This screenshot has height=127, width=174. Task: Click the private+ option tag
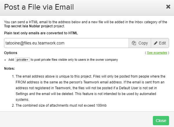[x=22, y=60]
